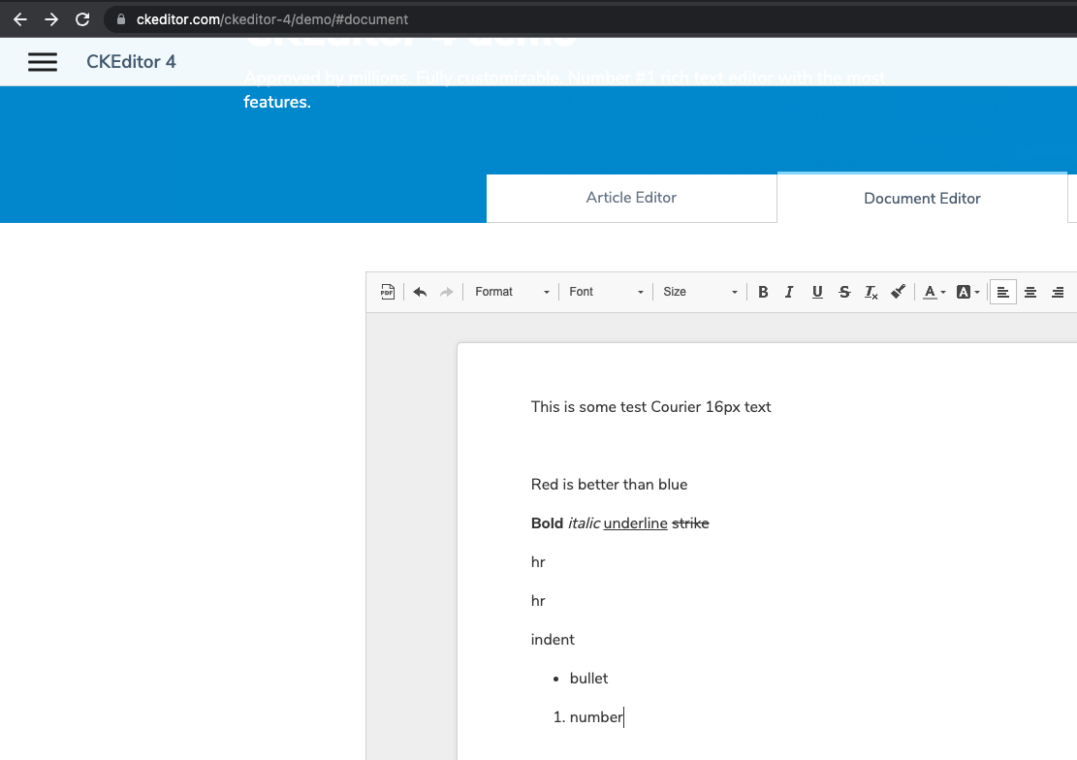Undo the last edit

tap(420, 292)
